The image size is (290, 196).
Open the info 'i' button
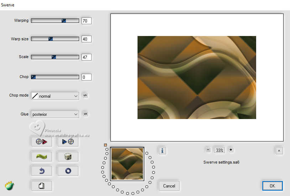tap(162, 150)
